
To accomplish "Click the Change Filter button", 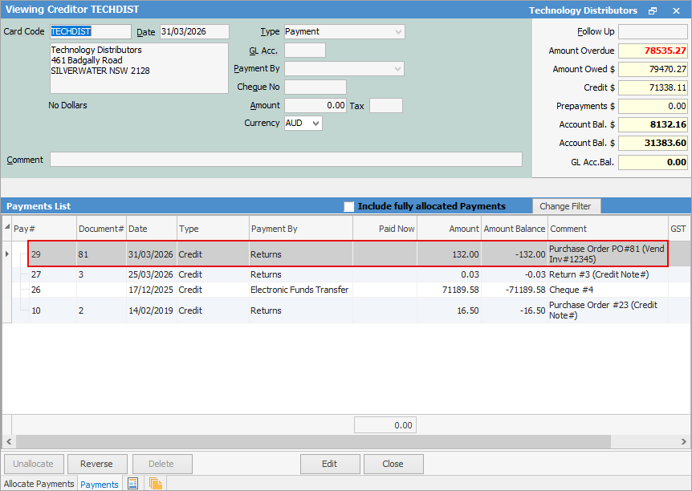I will (565, 206).
